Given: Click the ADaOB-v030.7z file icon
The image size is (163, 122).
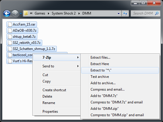Looking at the screenshot, I should pyautogui.click(x=10, y=31).
